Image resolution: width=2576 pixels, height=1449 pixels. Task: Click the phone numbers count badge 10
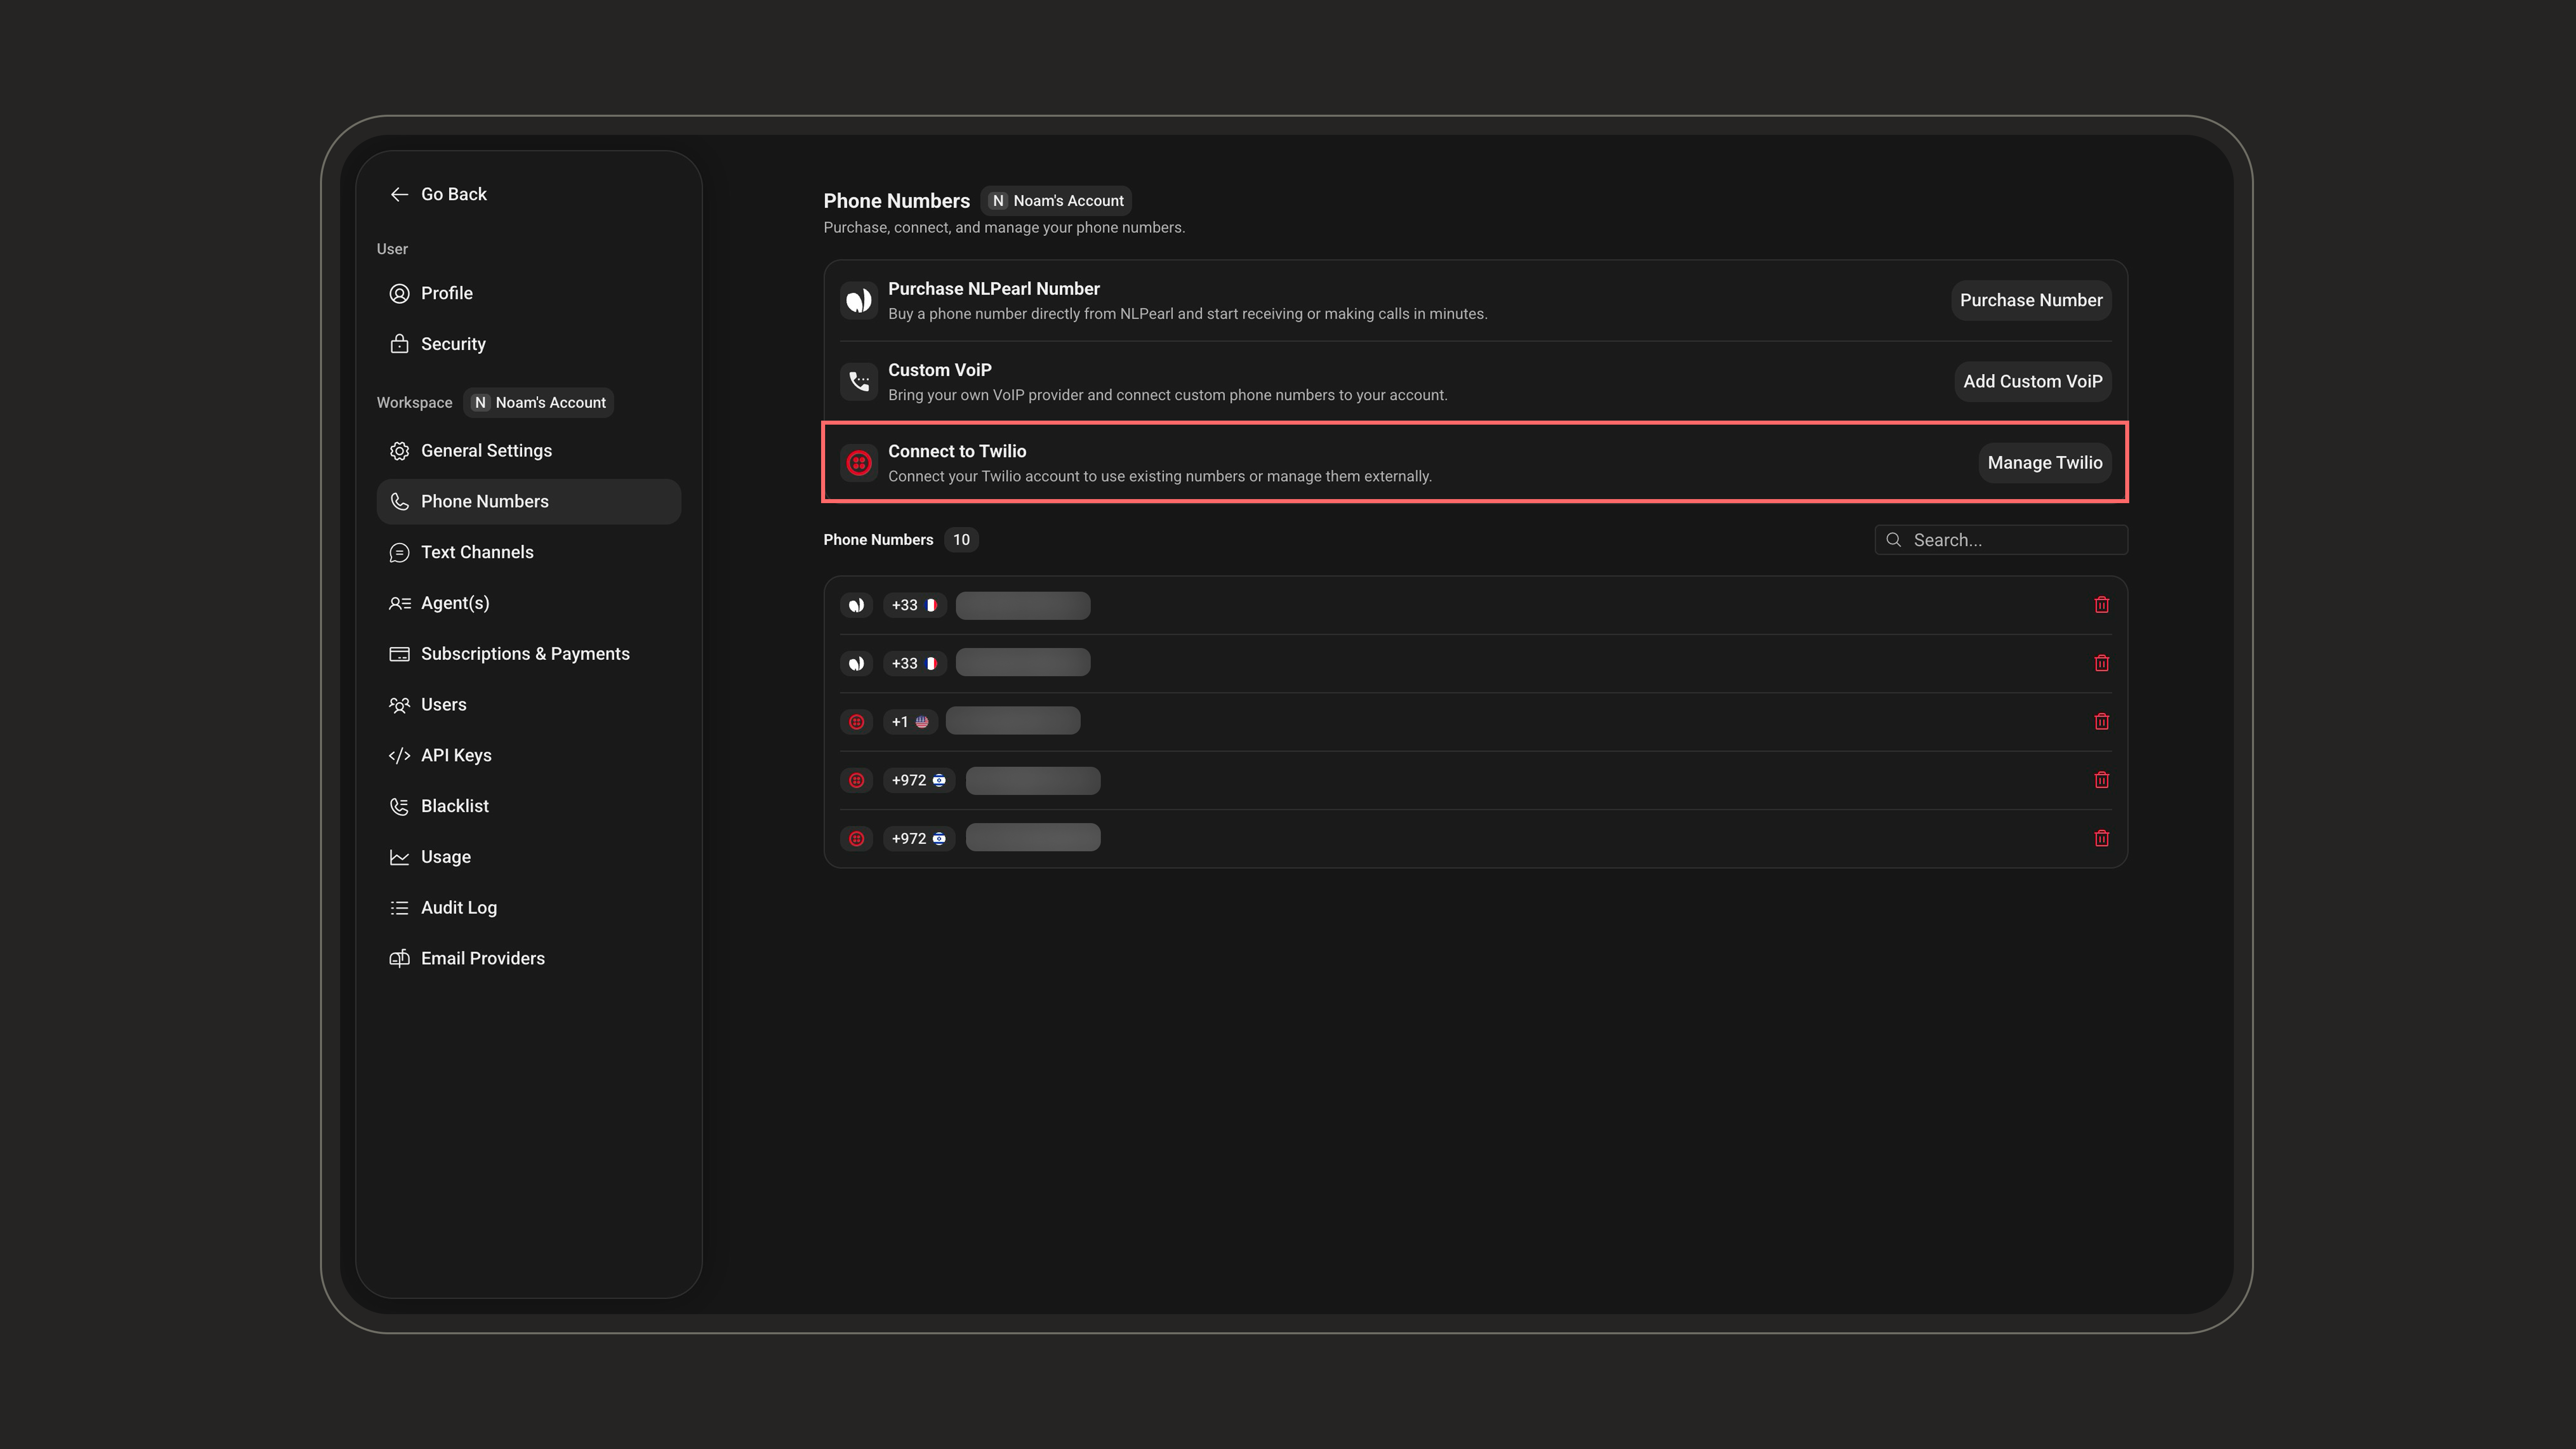pos(961,540)
